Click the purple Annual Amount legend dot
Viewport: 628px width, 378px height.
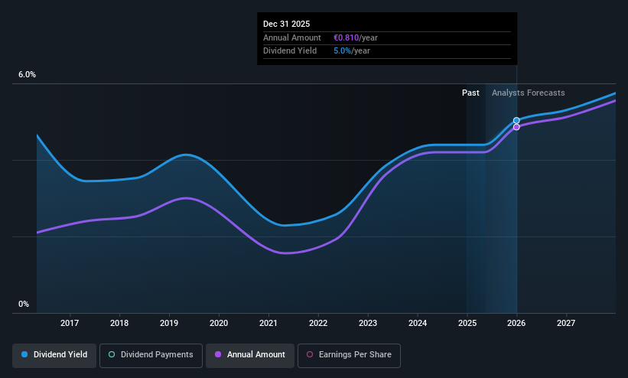[x=219, y=355]
